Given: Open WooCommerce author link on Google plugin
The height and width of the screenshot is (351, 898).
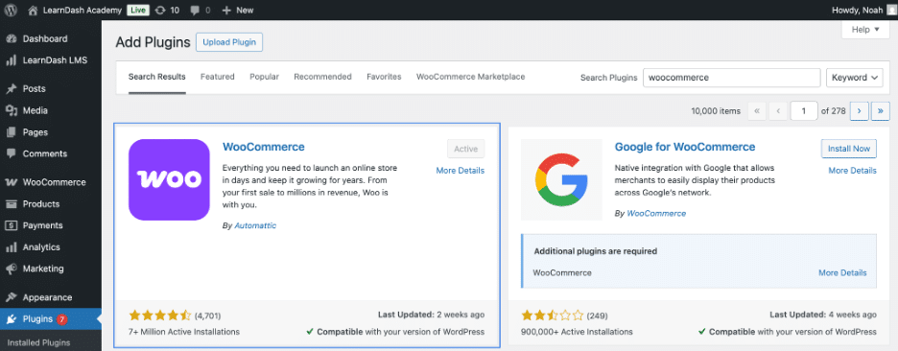Looking at the screenshot, I should point(656,213).
